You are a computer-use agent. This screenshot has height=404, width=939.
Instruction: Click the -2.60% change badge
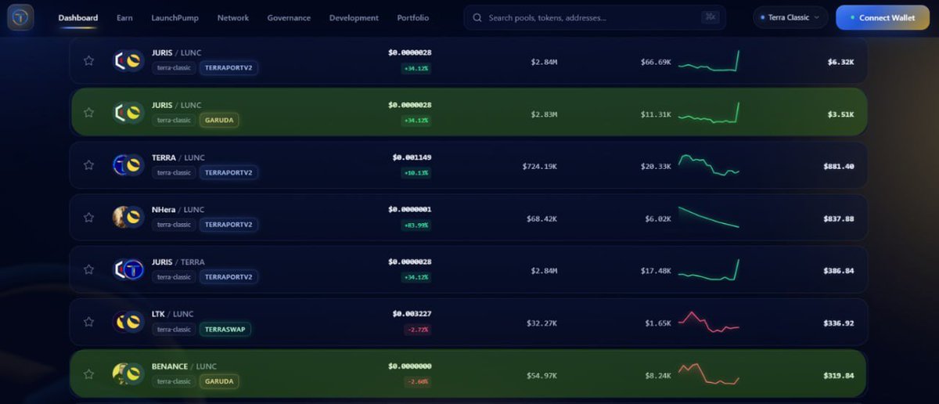tap(418, 381)
